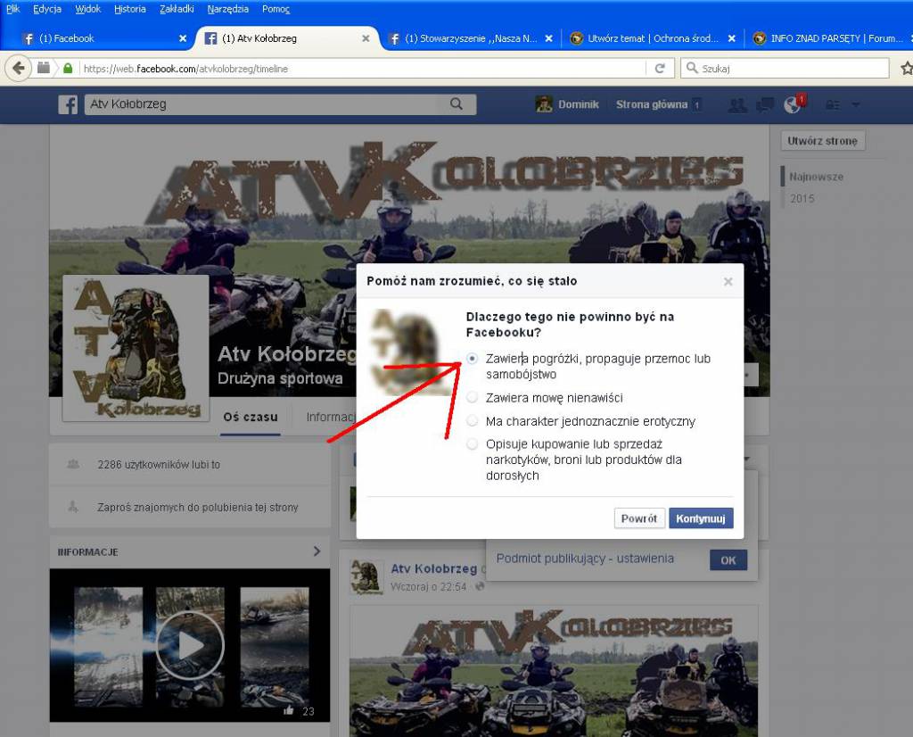
Task: Open the Widok menu
Action: click(x=88, y=9)
